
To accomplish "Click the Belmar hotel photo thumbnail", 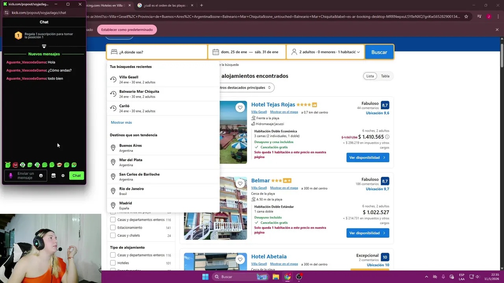I will (x=215, y=208).
